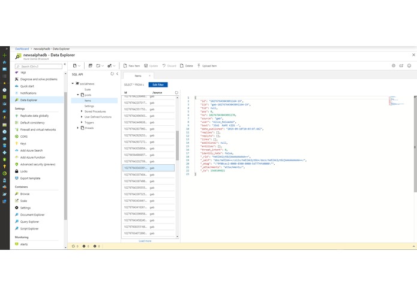Click the Discard toolbar button

(x=169, y=66)
